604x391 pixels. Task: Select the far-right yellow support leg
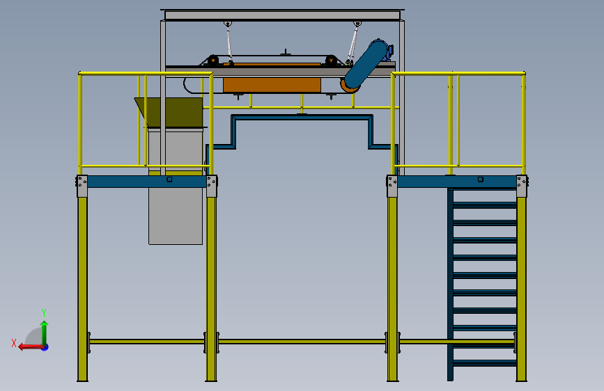tap(522, 289)
